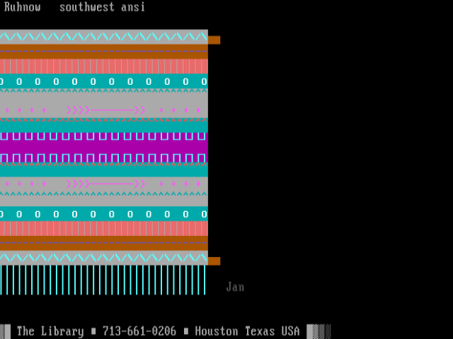This screenshot has width=453, height=339.
Task: Click the 'Houston Texas USA' text
Action: pyautogui.click(x=247, y=331)
